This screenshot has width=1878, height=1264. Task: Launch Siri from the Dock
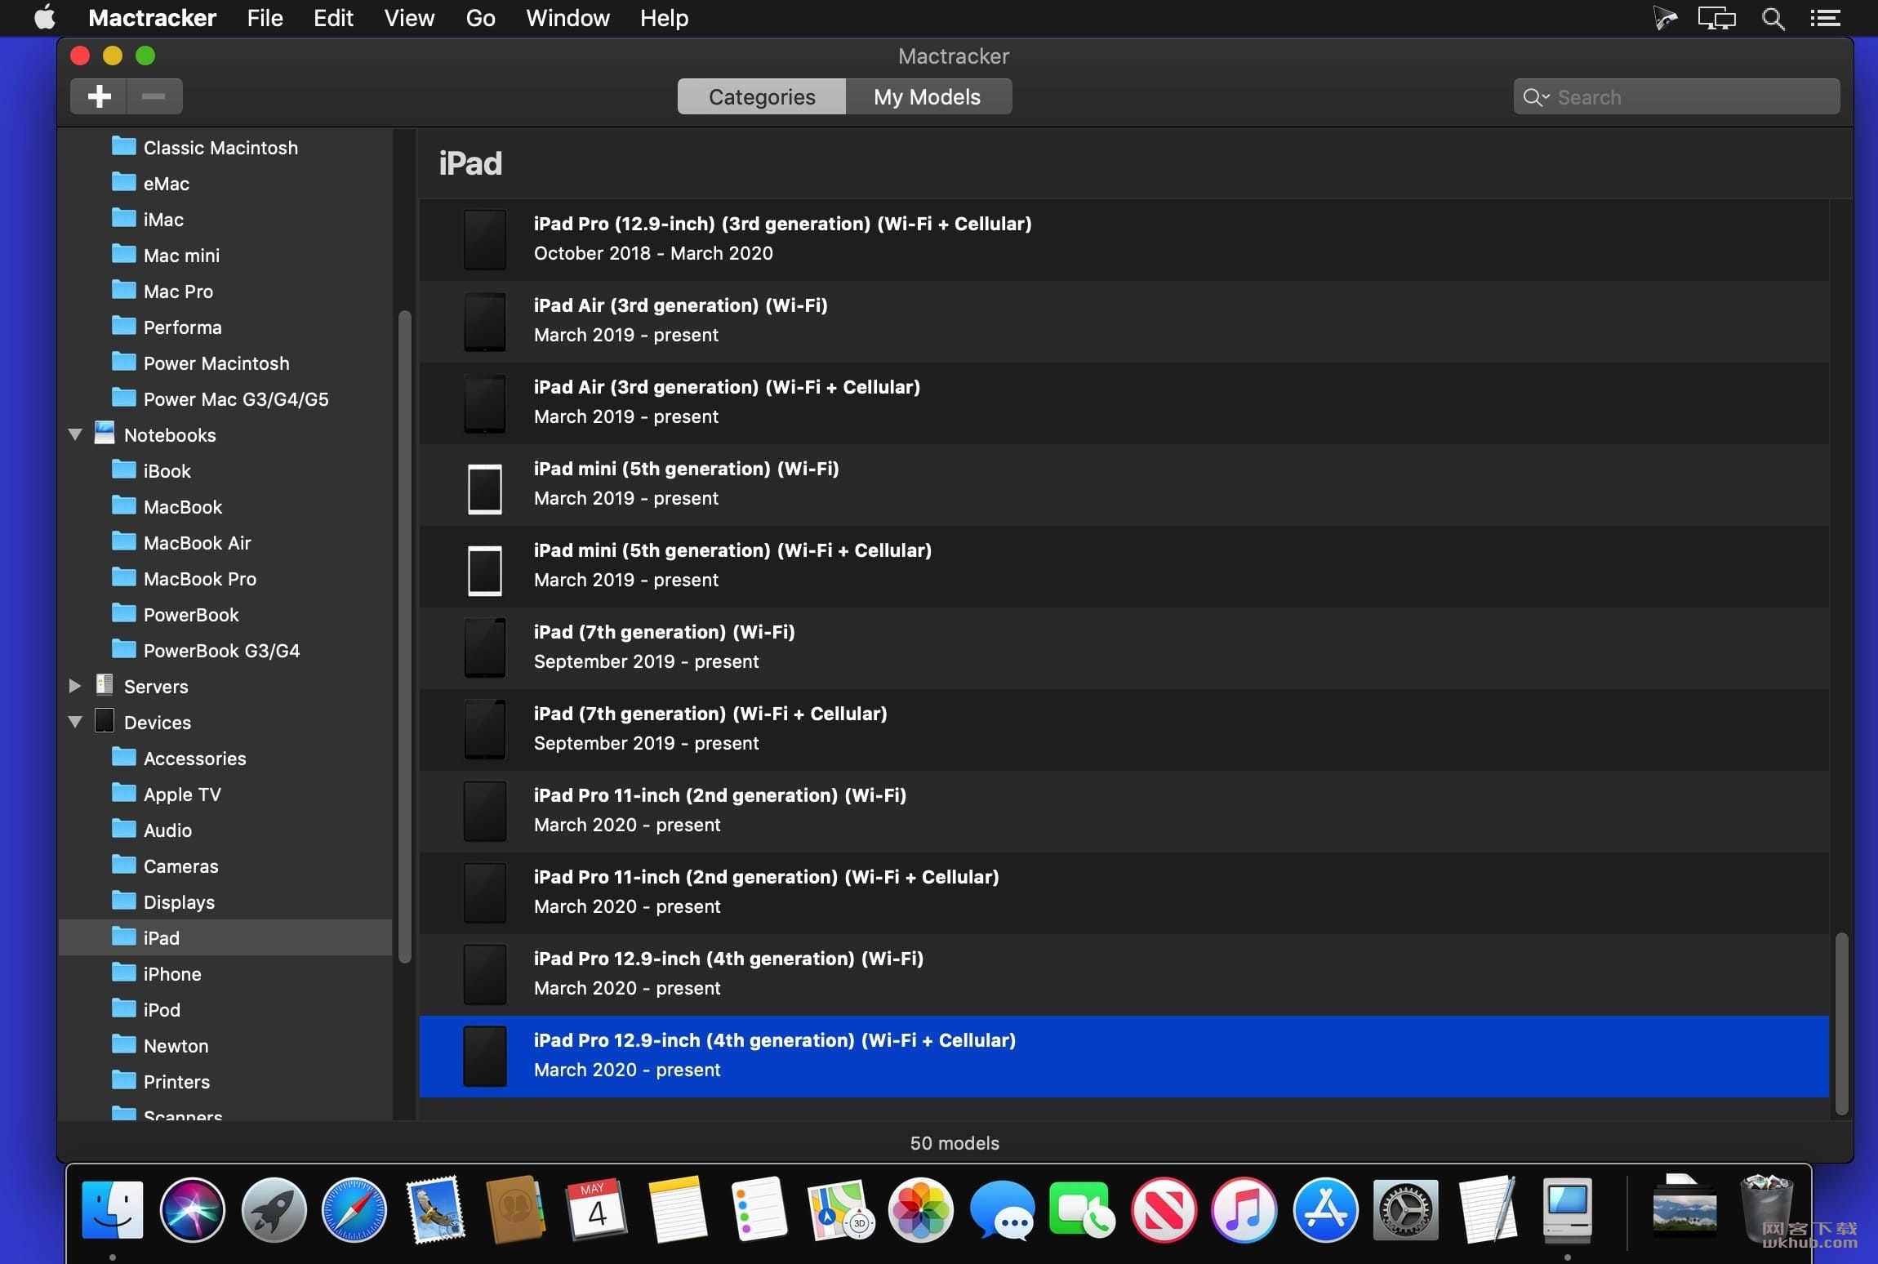193,1210
